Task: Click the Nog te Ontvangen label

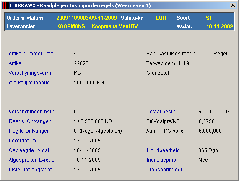Action: (29, 131)
